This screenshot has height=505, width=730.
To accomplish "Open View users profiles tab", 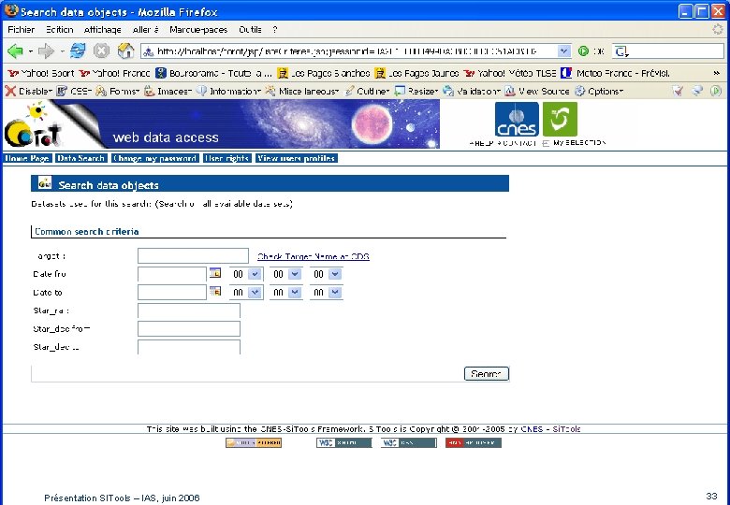I will [x=296, y=158].
